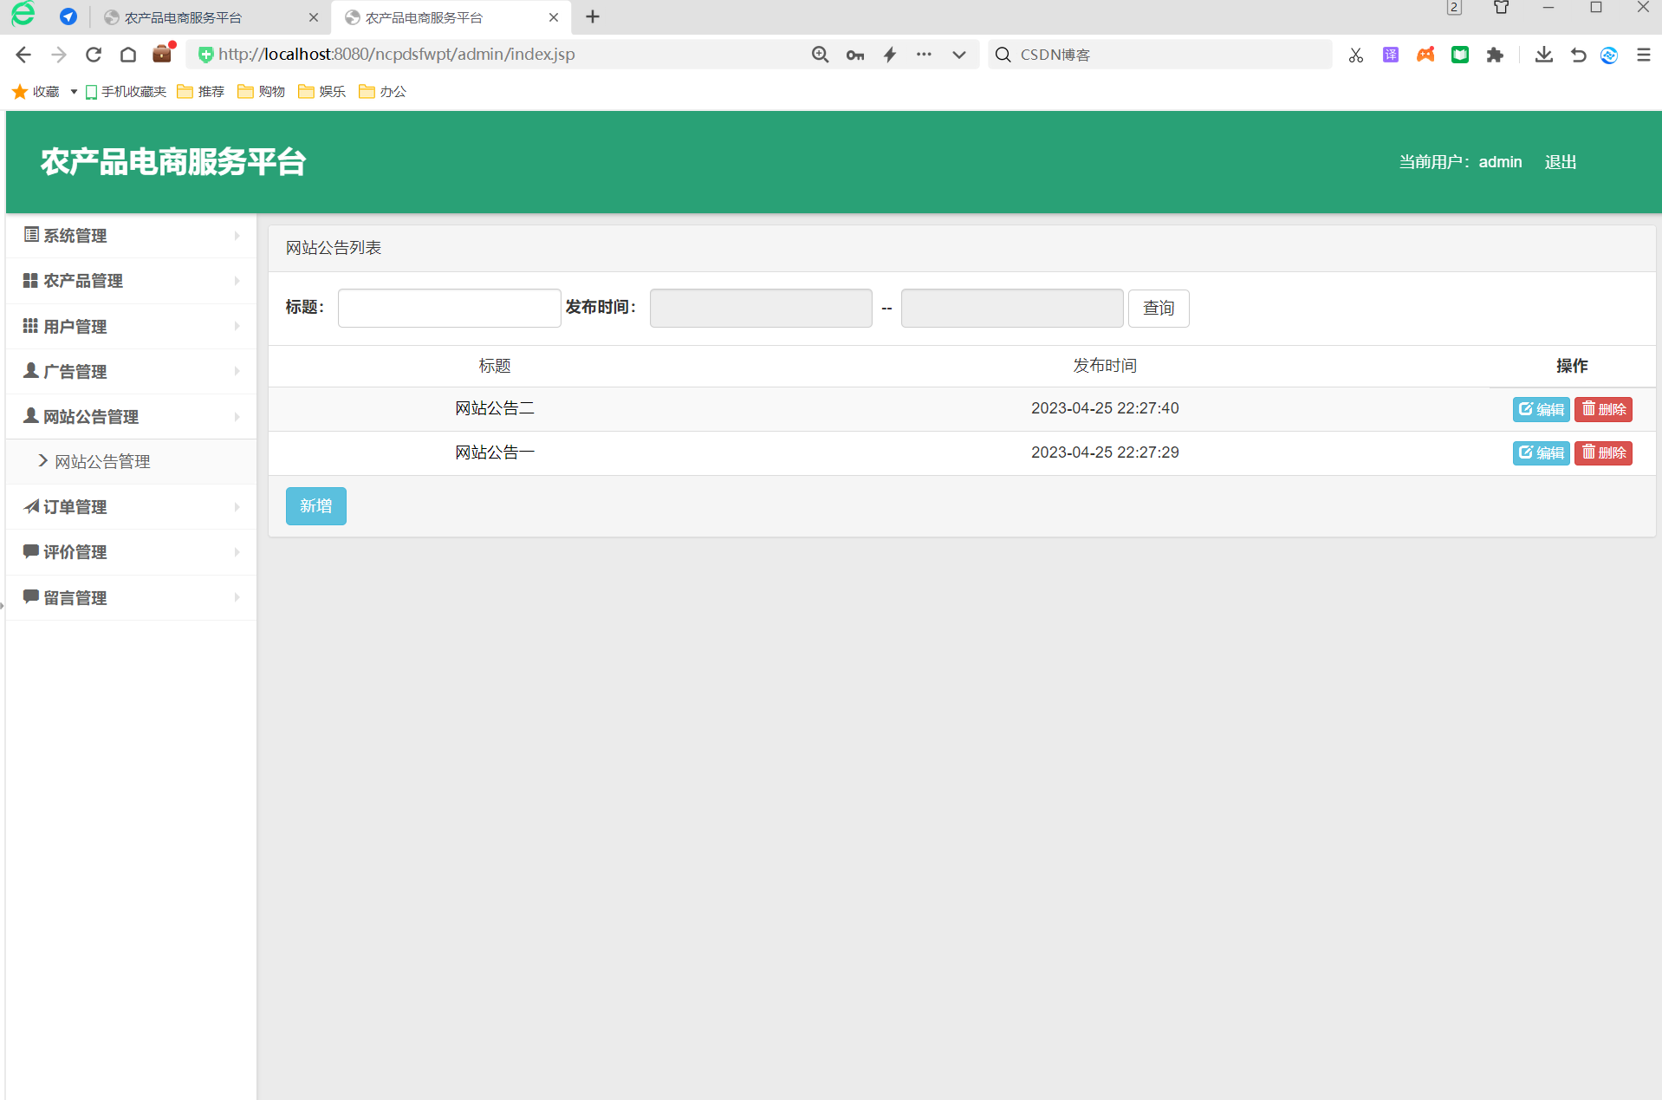This screenshot has width=1662, height=1100.
Task: Switch to the first browser tab
Action: pos(183,17)
